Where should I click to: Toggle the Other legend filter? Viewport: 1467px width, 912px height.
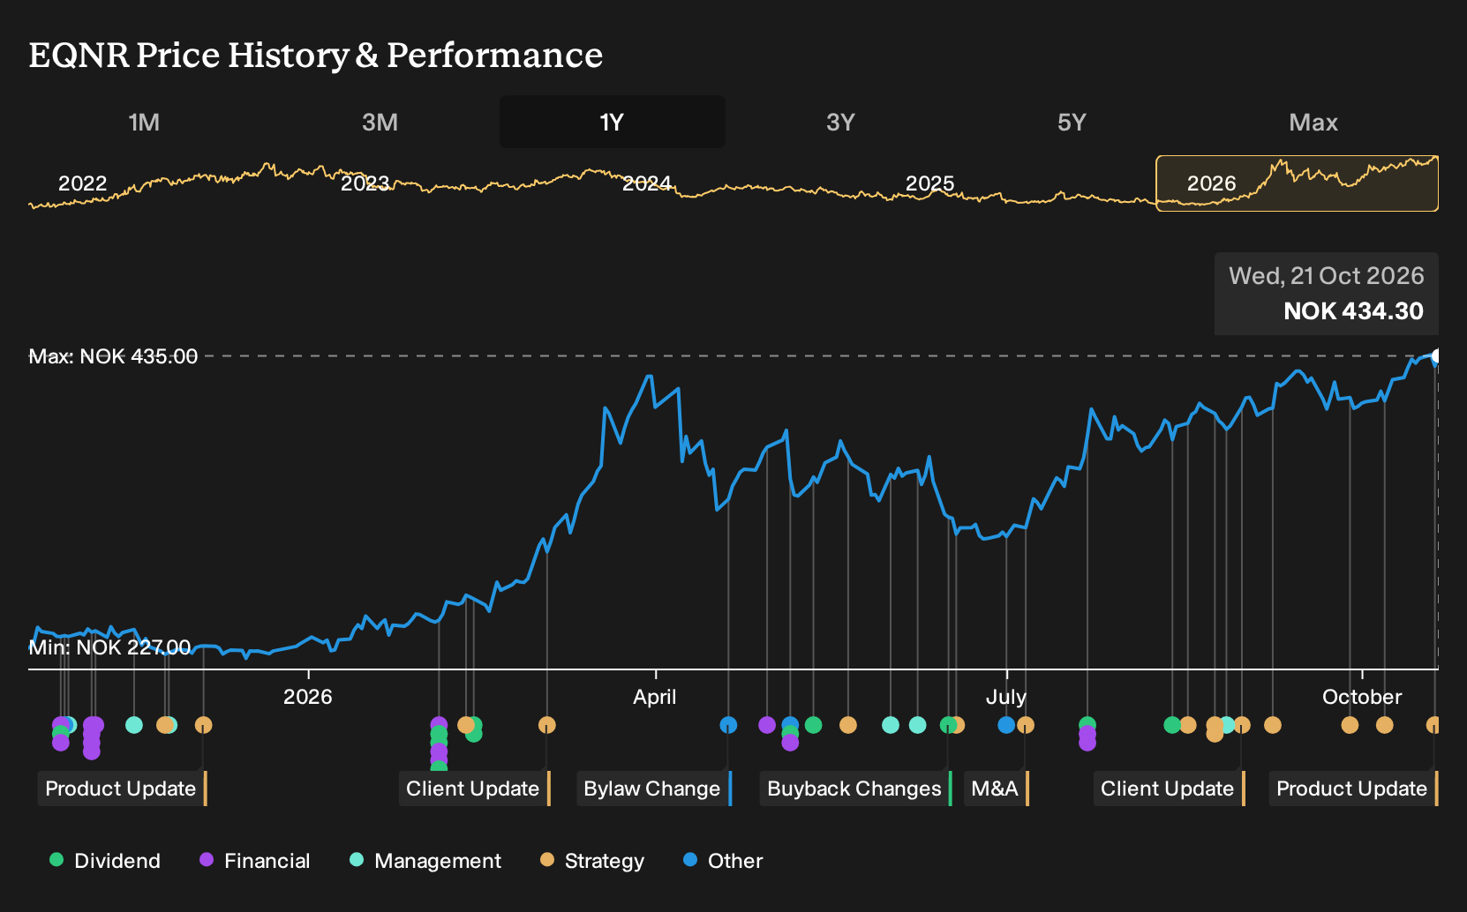click(723, 861)
